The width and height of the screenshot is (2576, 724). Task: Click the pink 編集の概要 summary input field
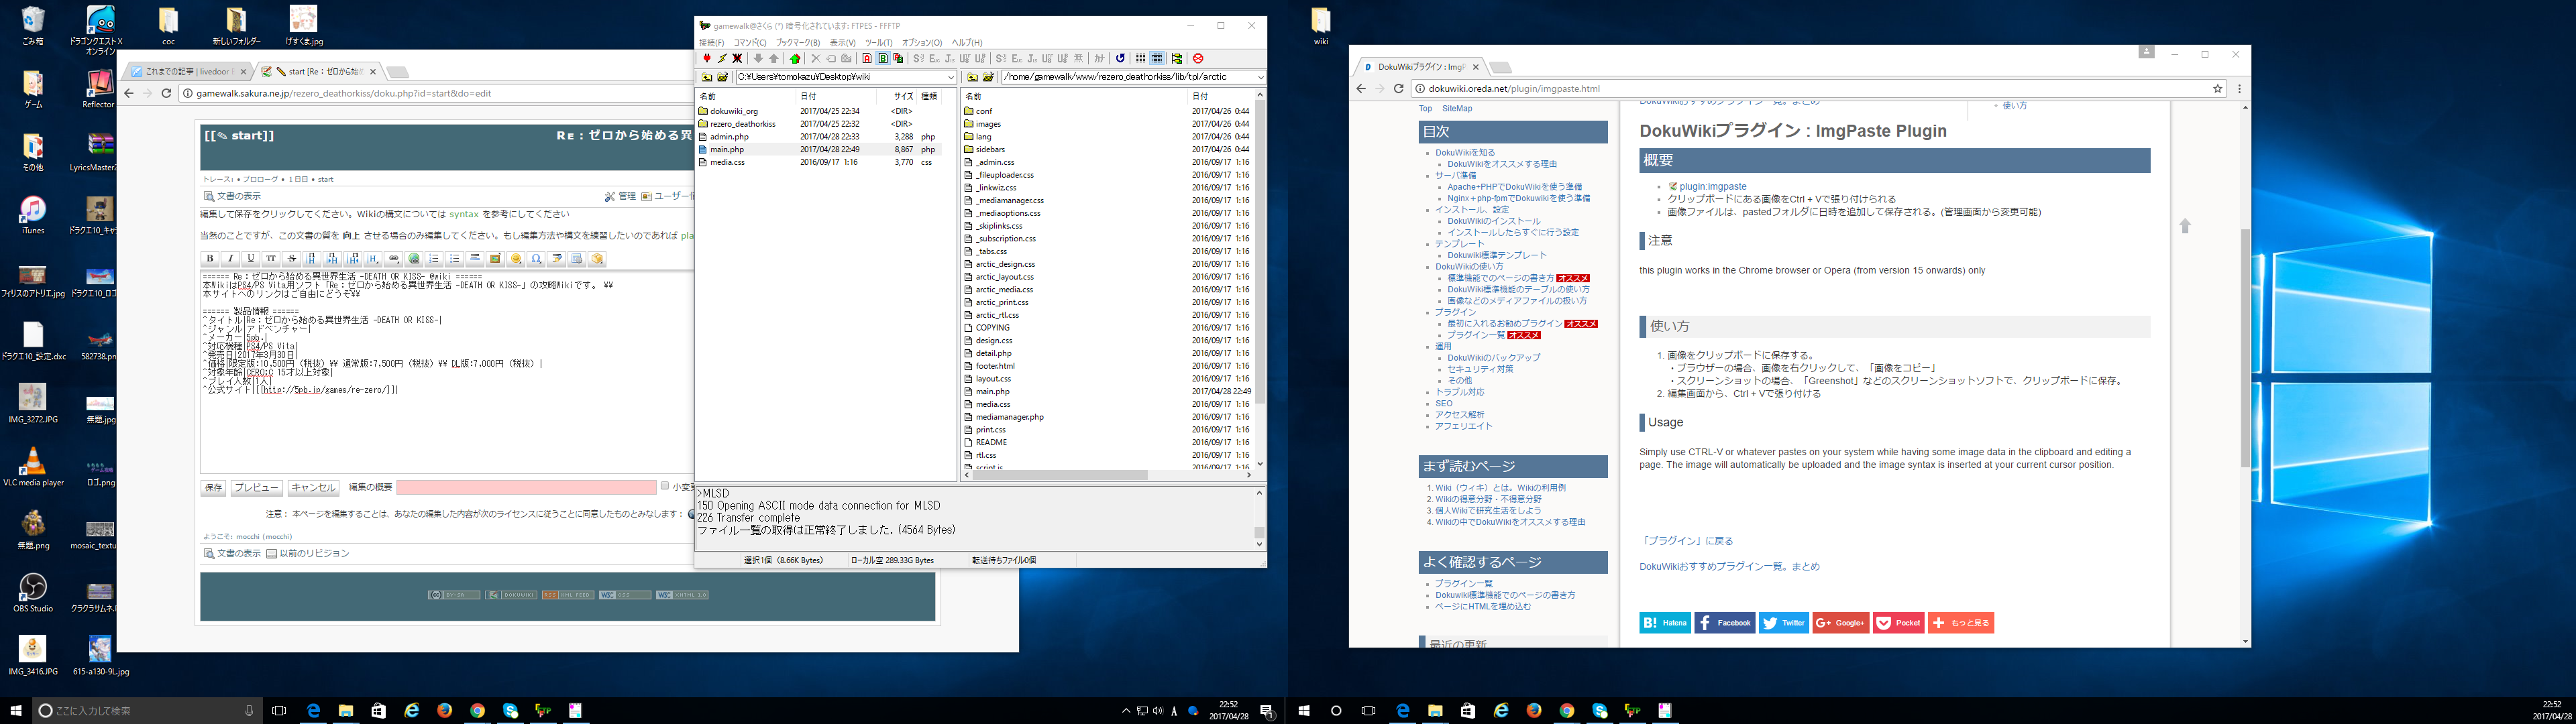click(x=526, y=487)
